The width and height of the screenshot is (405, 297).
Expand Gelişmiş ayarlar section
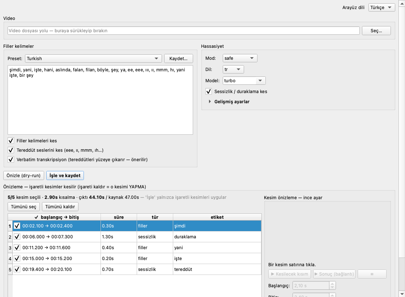pyautogui.click(x=210, y=102)
